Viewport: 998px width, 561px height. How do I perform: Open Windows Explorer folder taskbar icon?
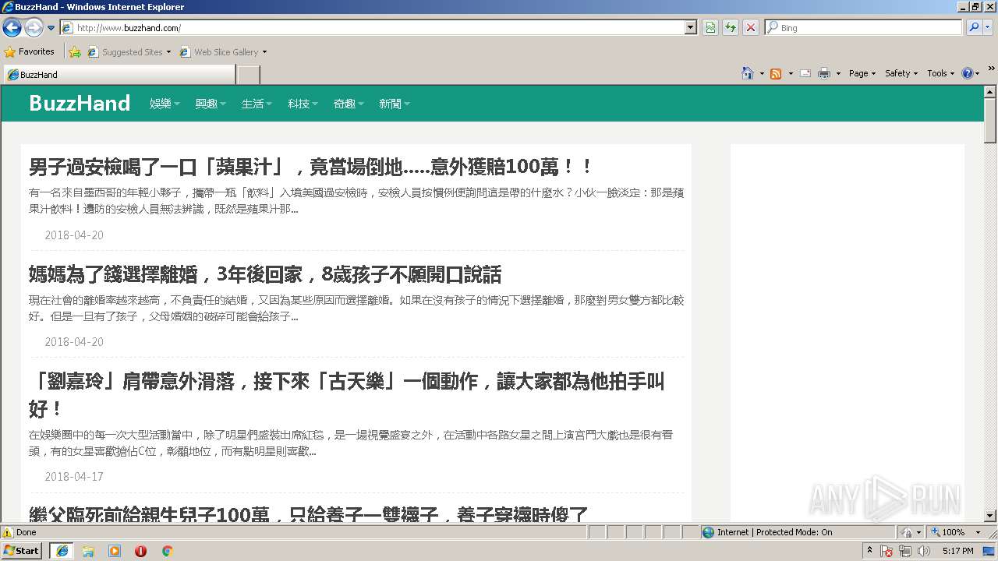click(88, 551)
